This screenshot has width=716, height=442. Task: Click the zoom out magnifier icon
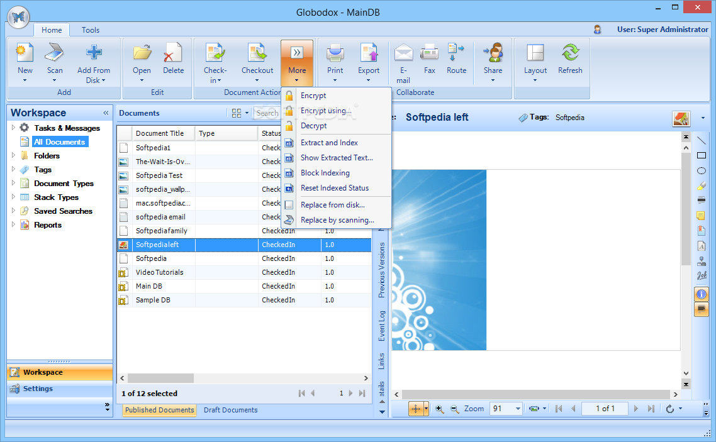(x=454, y=409)
